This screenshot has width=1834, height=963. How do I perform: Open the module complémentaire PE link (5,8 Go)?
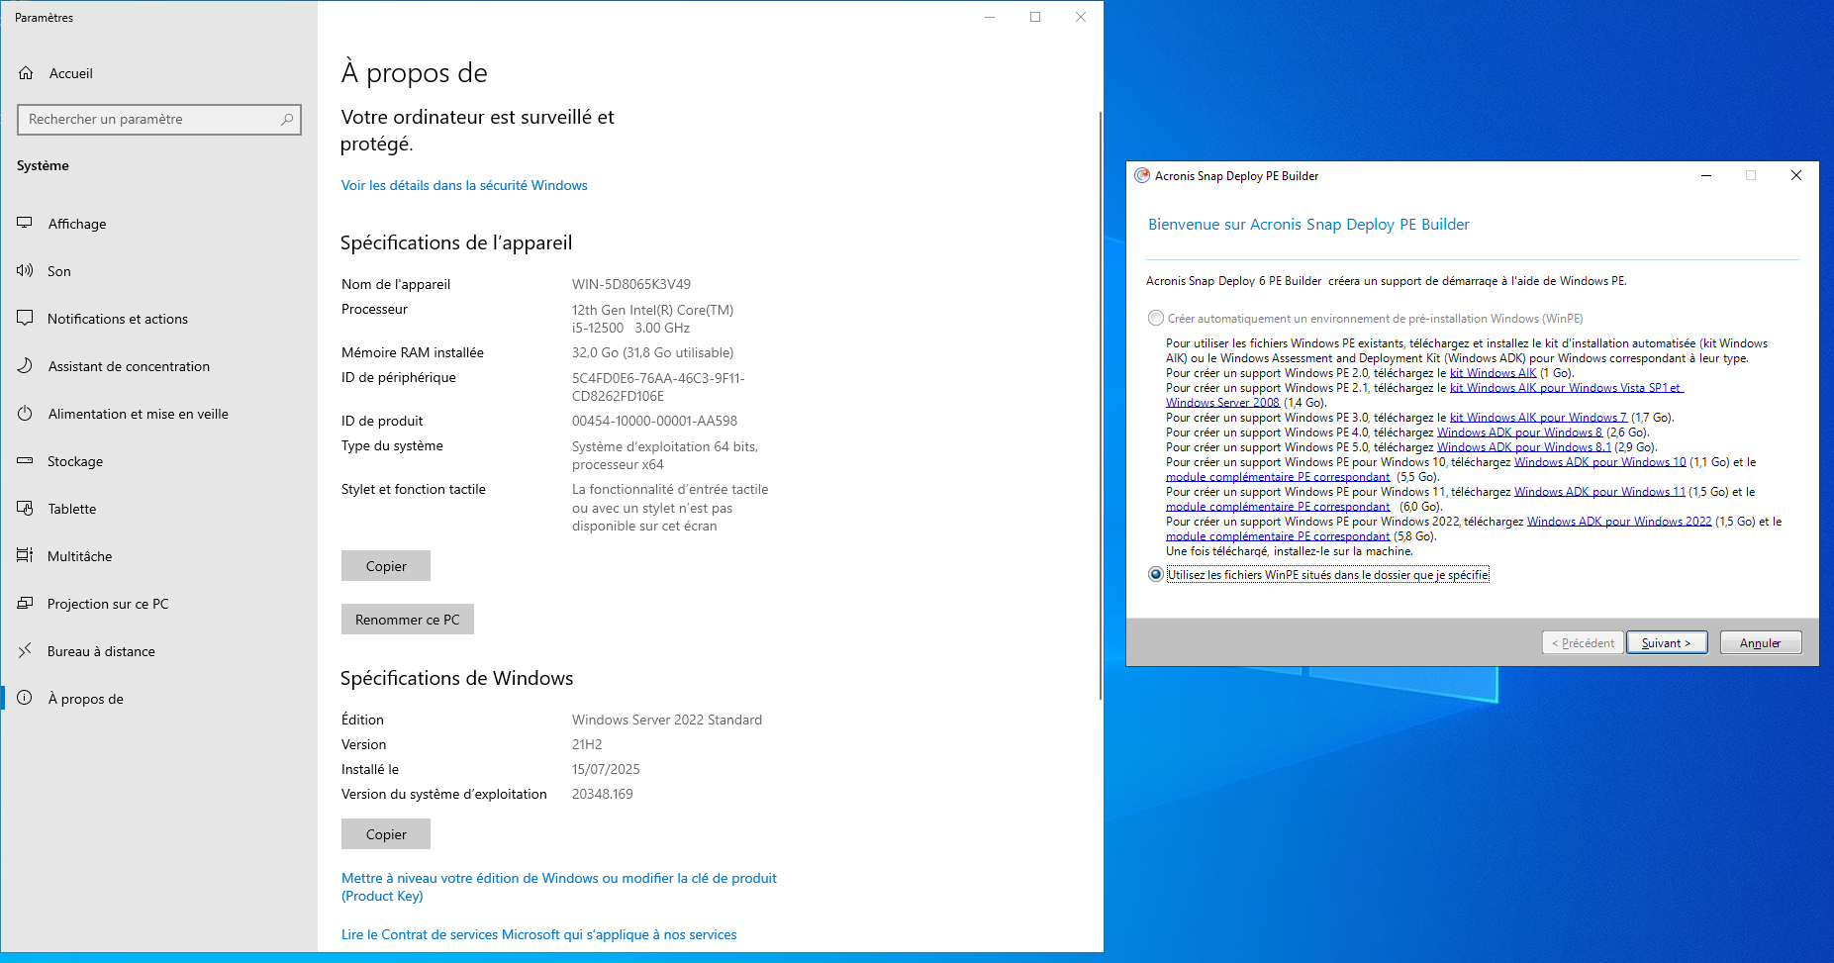[x=1278, y=536]
